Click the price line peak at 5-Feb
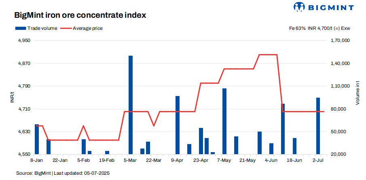The image size is (366, 180). pos(83,126)
